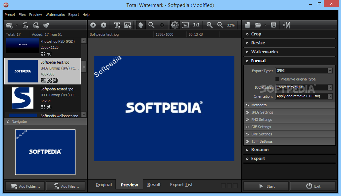
Task: Select the hand pan tool
Action: click(x=141, y=25)
